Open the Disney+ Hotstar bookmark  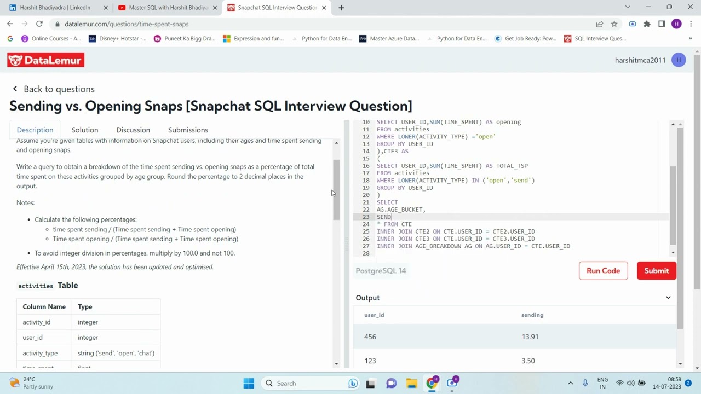pos(118,38)
